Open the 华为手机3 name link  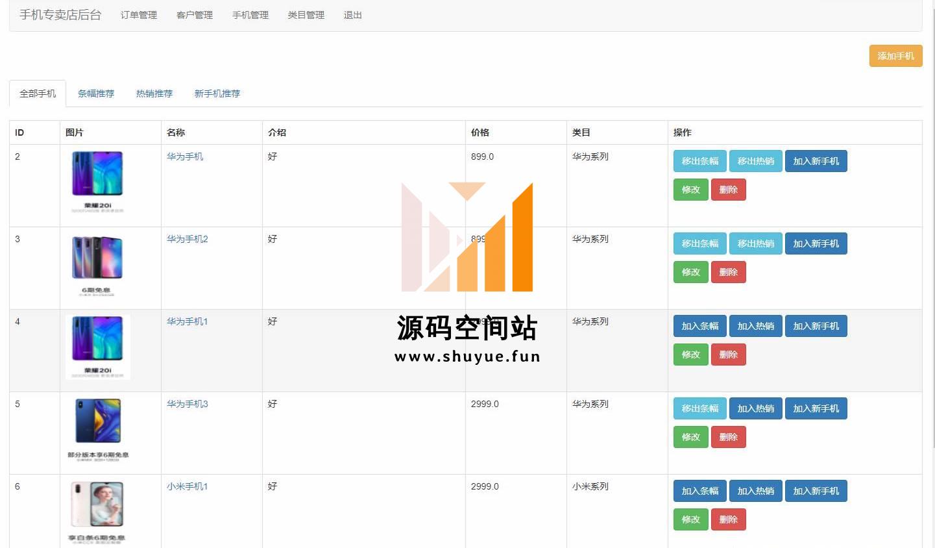(x=188, y=404)
